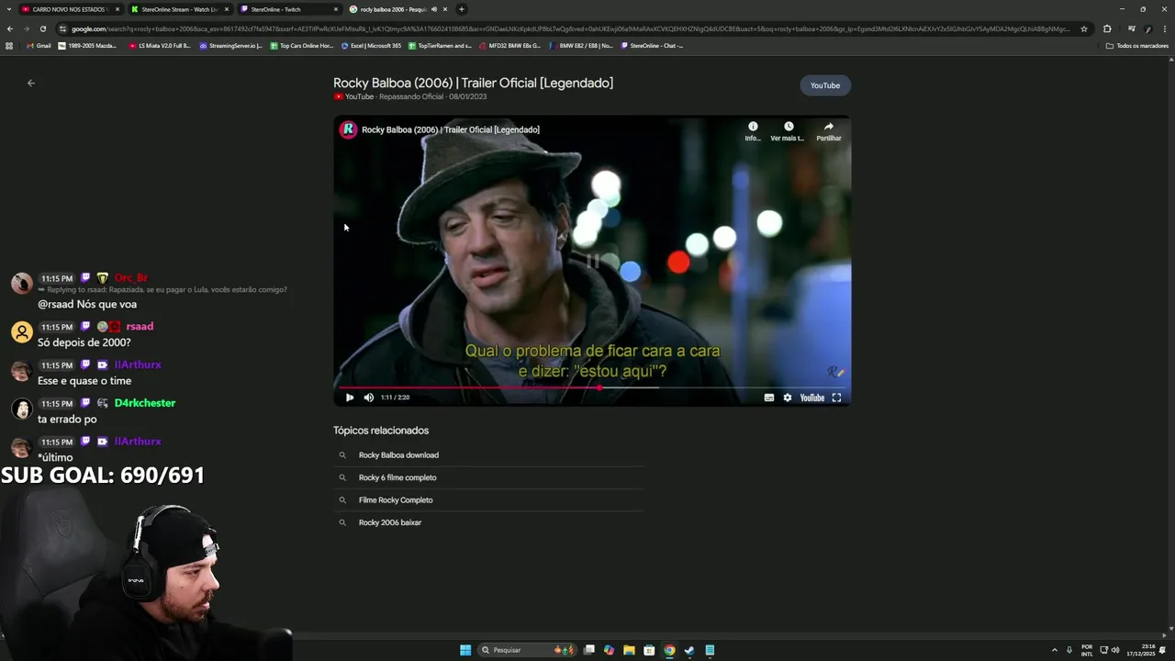The width and height of the screenshot is (1175, 661).
Task: Click the channel avatar in video header
Action: tap(348, 129)
